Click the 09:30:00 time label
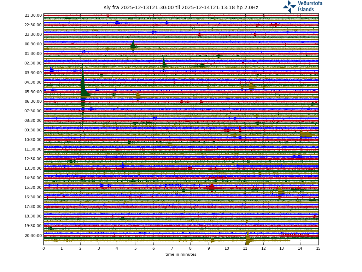Viewport: 362px width, 272px height. pos(33,130)
